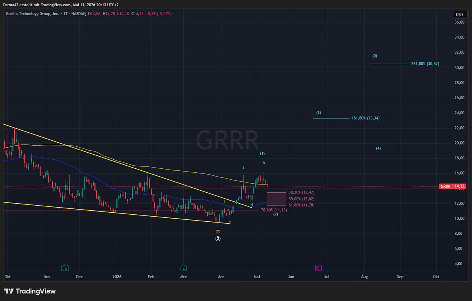Viewport: 472px width, 301px height.
Task: Click the Feb label on time axis
Action: (151, 277)
